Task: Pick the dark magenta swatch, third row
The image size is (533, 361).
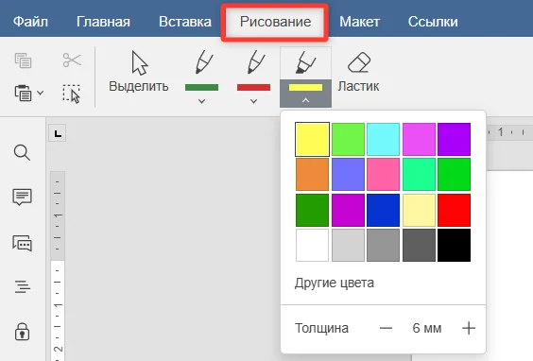Action: (348, 210)
